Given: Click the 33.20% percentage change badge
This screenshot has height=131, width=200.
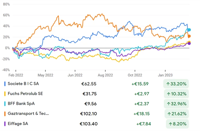Looking at the screenshot, I should pos(176,84).
